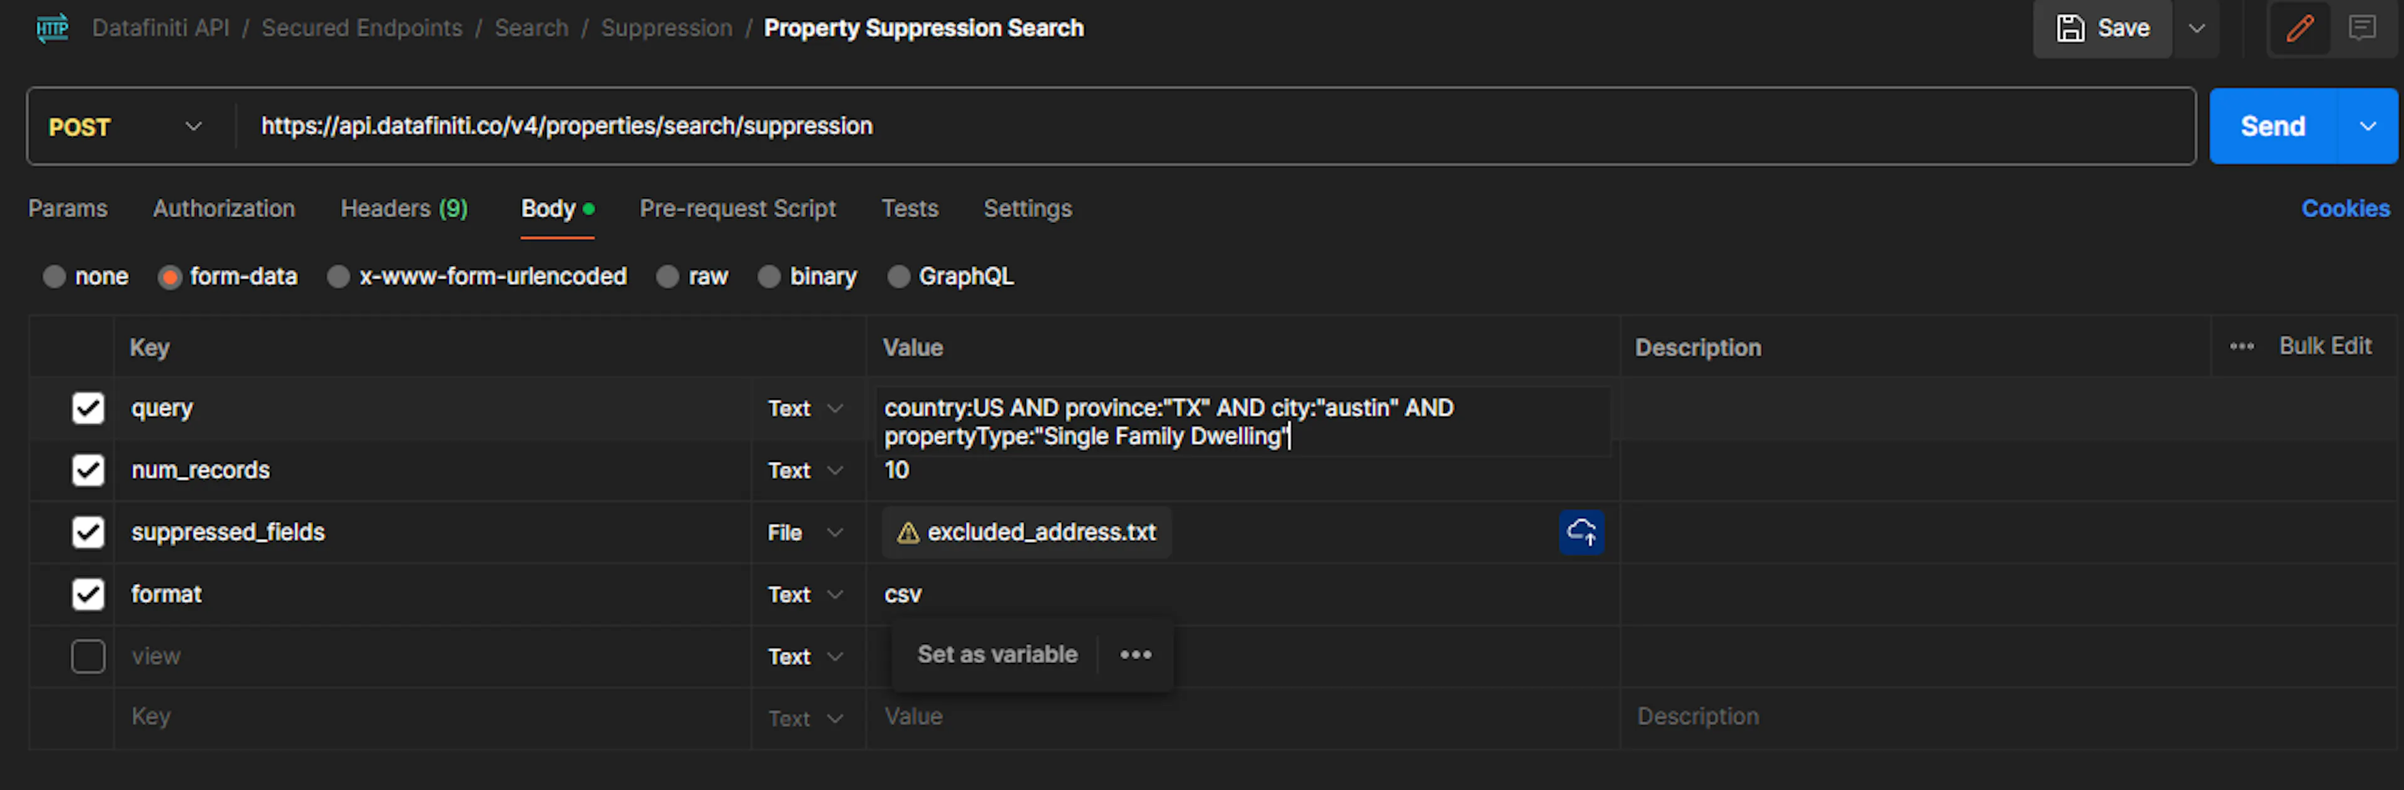Screen dimensions: 2404x790
Task: Click the HTTP request icon beside Datafiniti API
Action: 52,28
